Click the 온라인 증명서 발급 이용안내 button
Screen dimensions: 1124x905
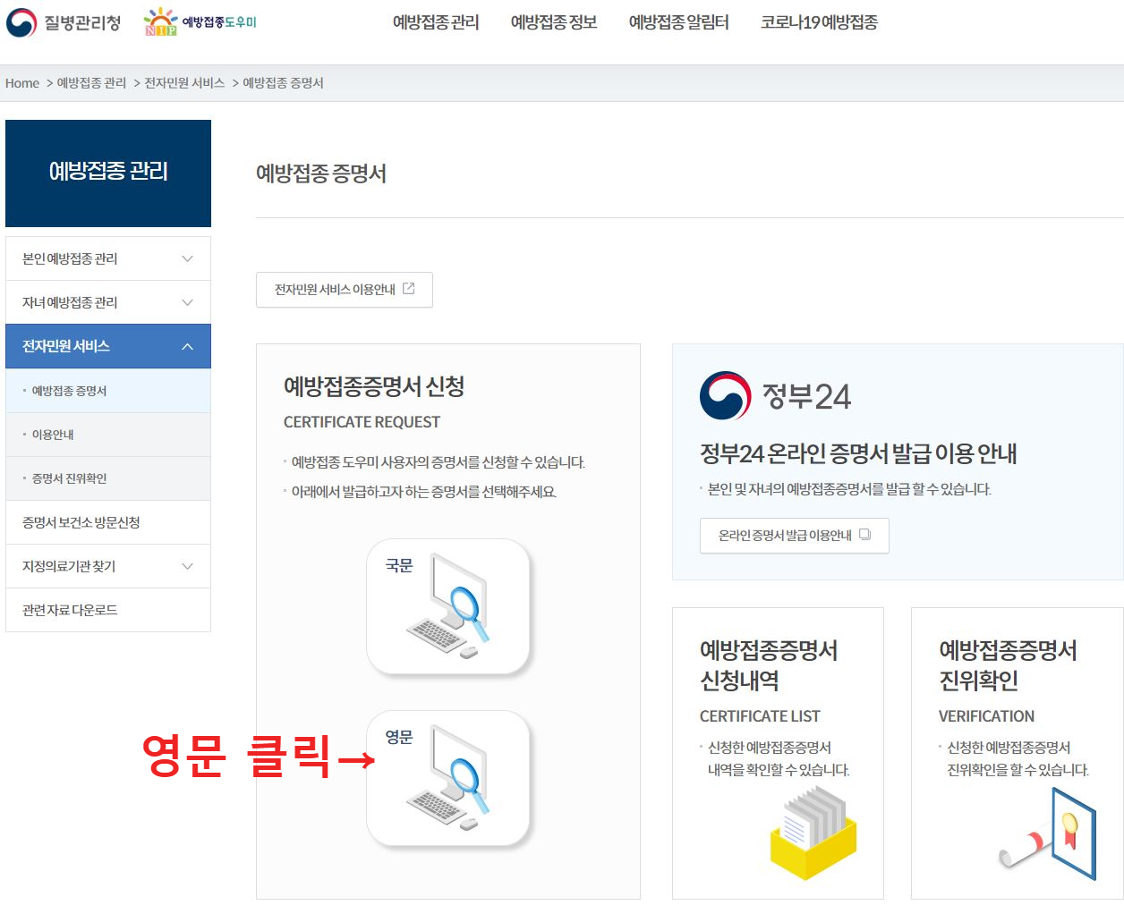(795, 536)
